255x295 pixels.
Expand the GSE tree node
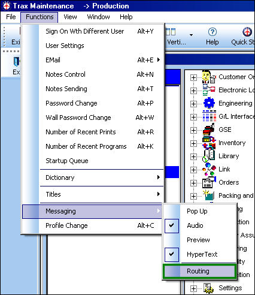193,130
